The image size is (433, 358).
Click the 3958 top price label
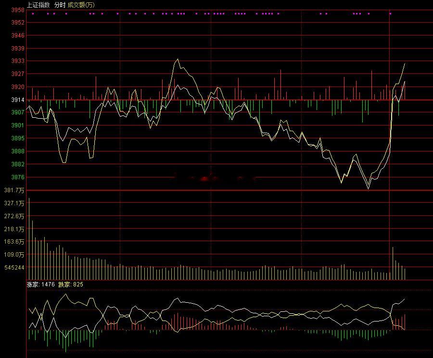click(18, 10)
